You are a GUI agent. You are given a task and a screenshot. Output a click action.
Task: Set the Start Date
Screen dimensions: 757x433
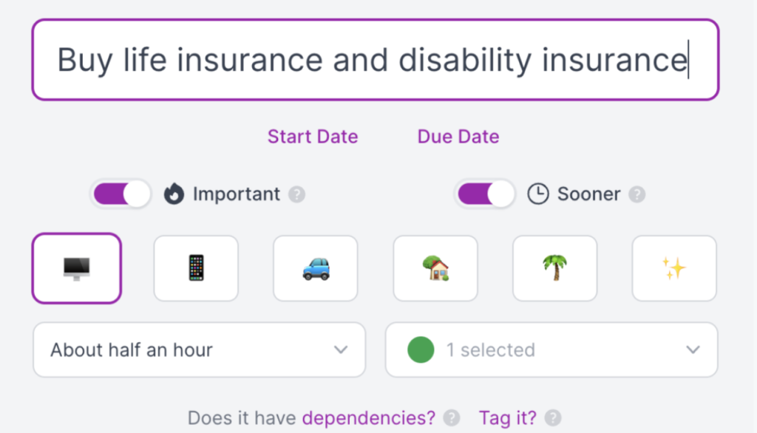click(313, 137)
